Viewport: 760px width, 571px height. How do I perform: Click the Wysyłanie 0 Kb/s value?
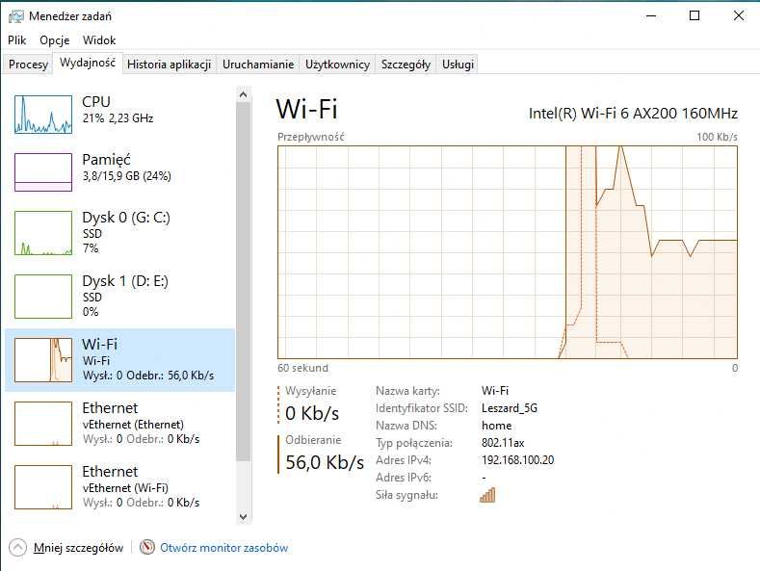pyautogui.click(x=312, y=413)
